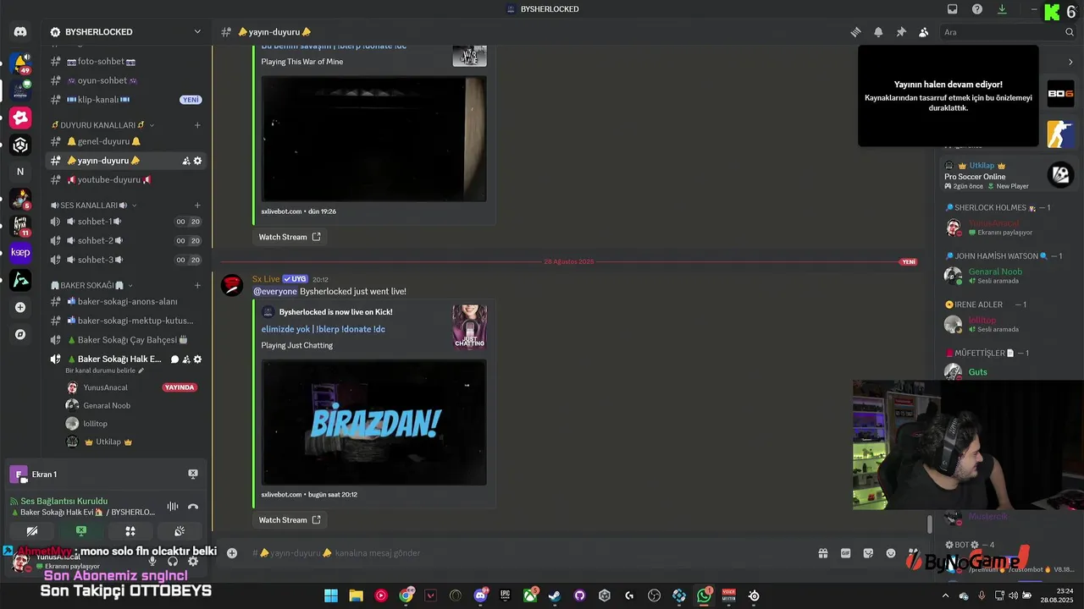Open Discord direct messages home icon
This screenshot has height=609, width=1084.
click(x=20, y=32)
